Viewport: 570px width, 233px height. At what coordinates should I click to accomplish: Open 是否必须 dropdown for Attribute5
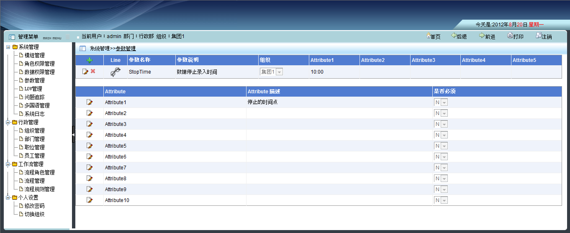pyautogui.click(x=441, y=146)
